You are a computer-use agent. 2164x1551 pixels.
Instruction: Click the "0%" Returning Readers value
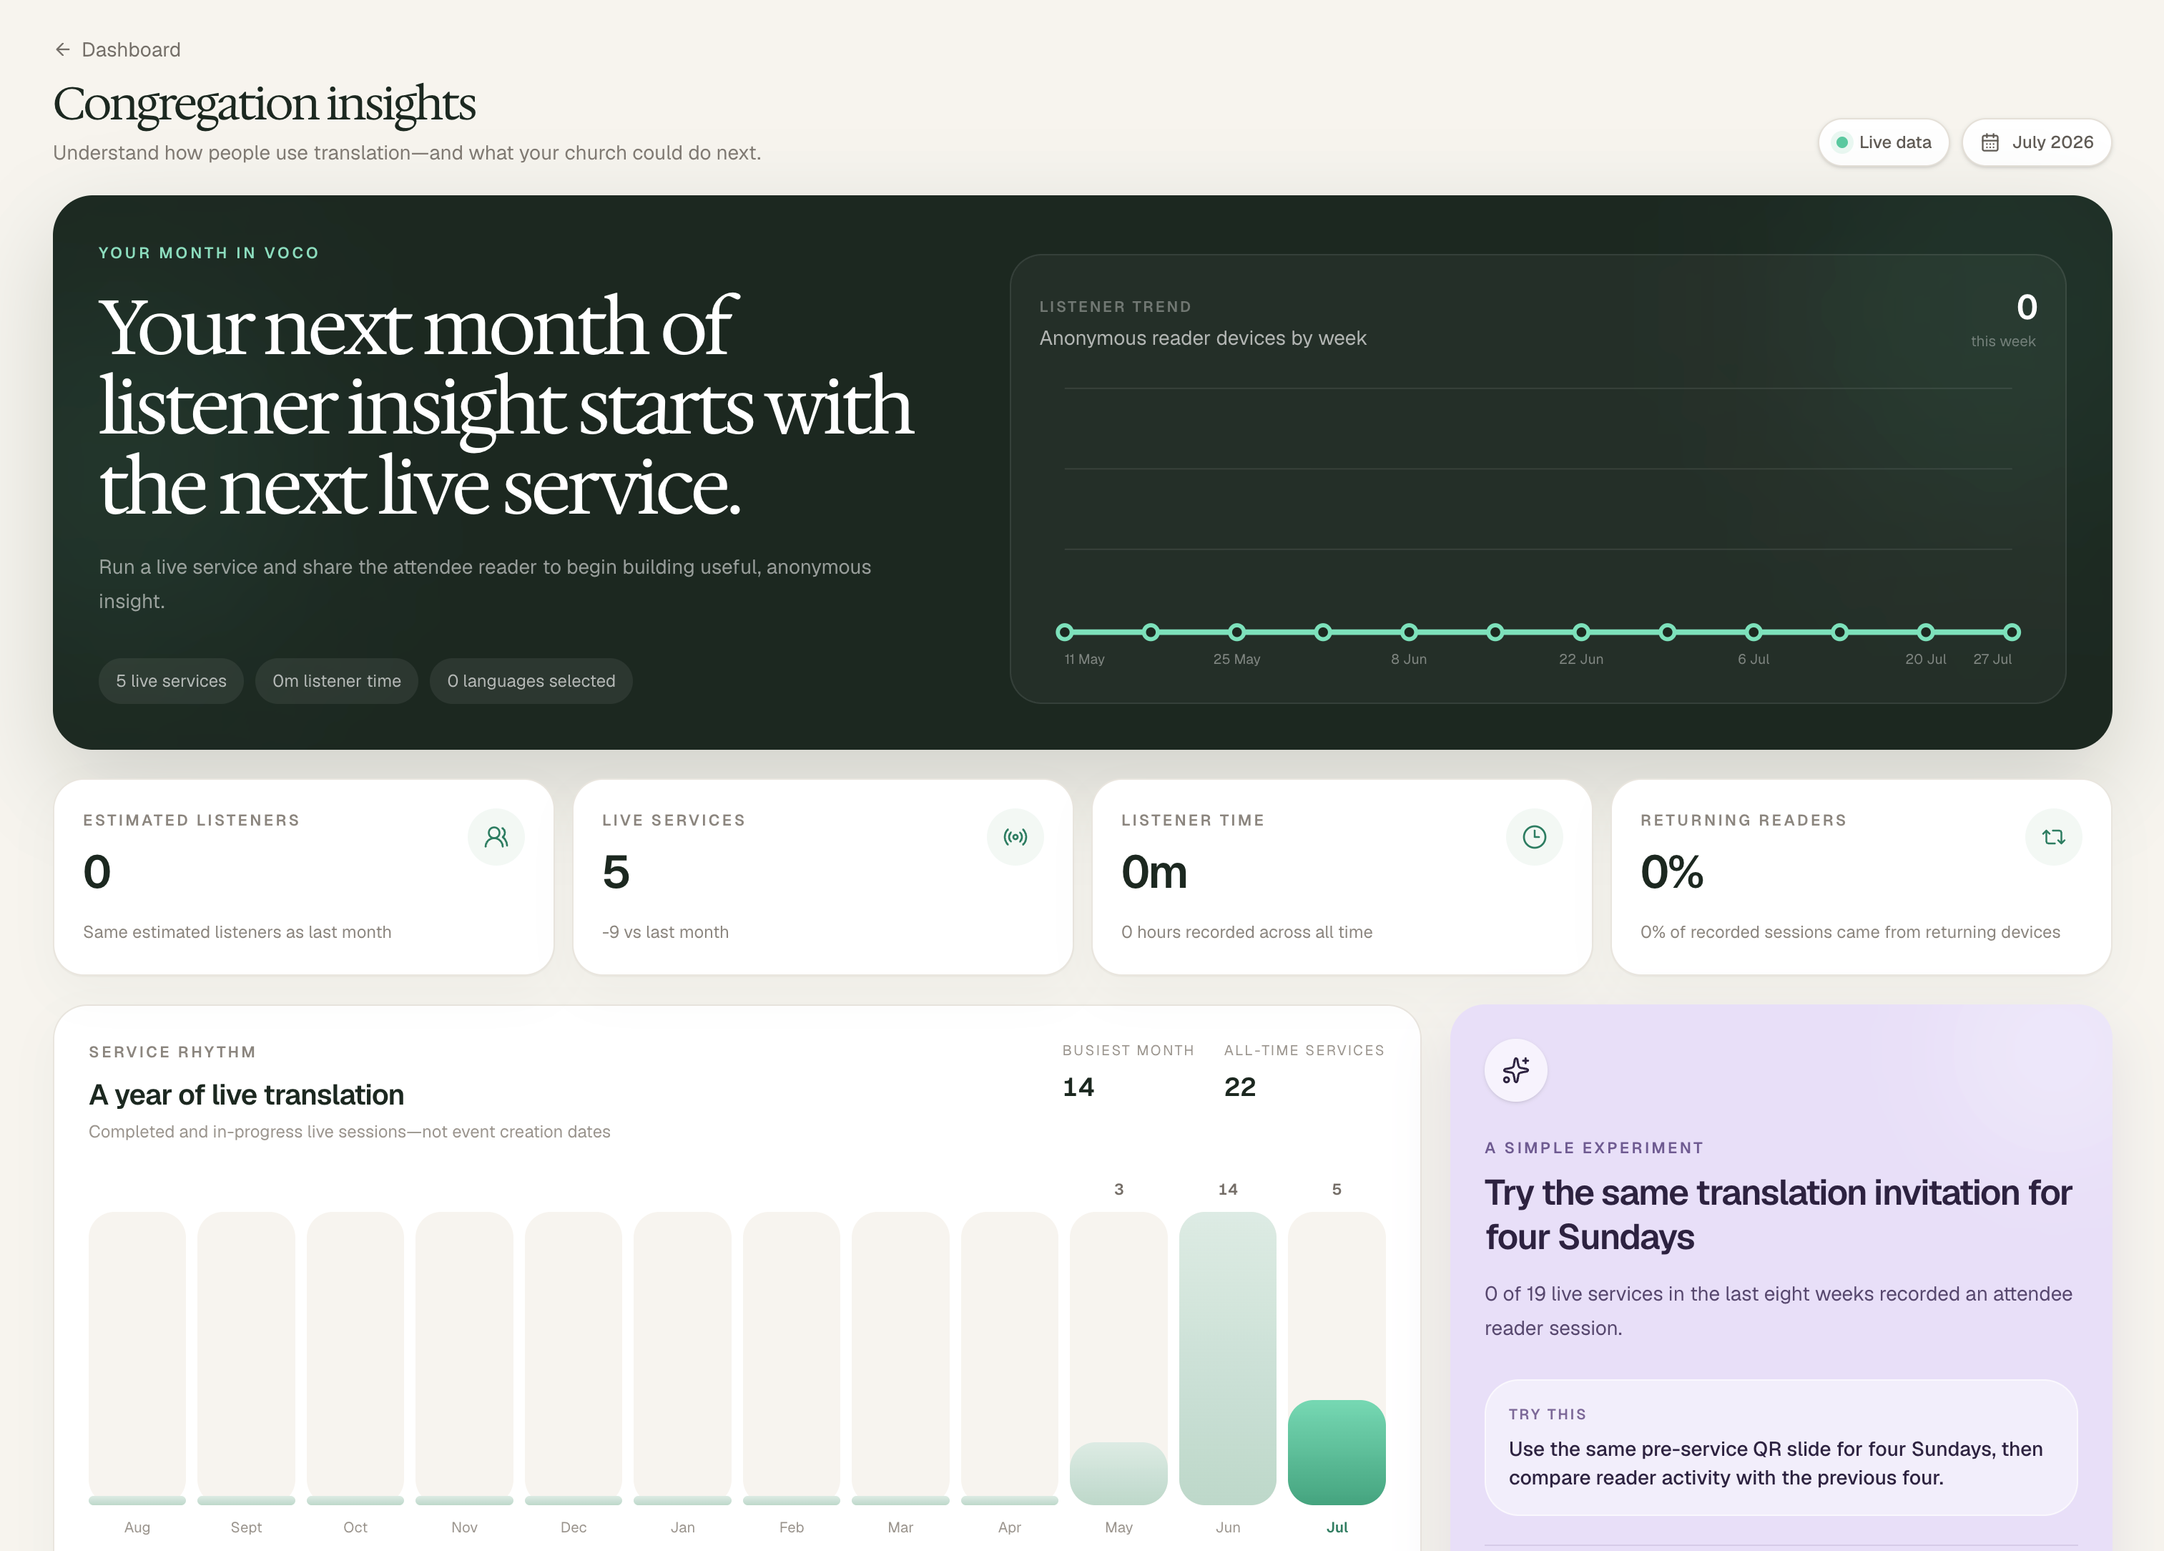coord(1672,871)
